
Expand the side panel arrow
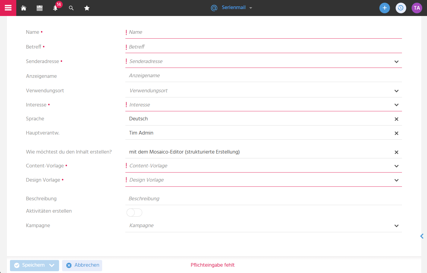pyautogui.click(x=422, y=236)
